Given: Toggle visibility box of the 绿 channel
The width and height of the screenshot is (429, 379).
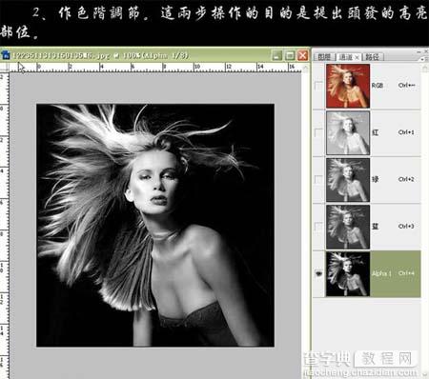Looking at the screenshot, I should [x=318, y=179].
